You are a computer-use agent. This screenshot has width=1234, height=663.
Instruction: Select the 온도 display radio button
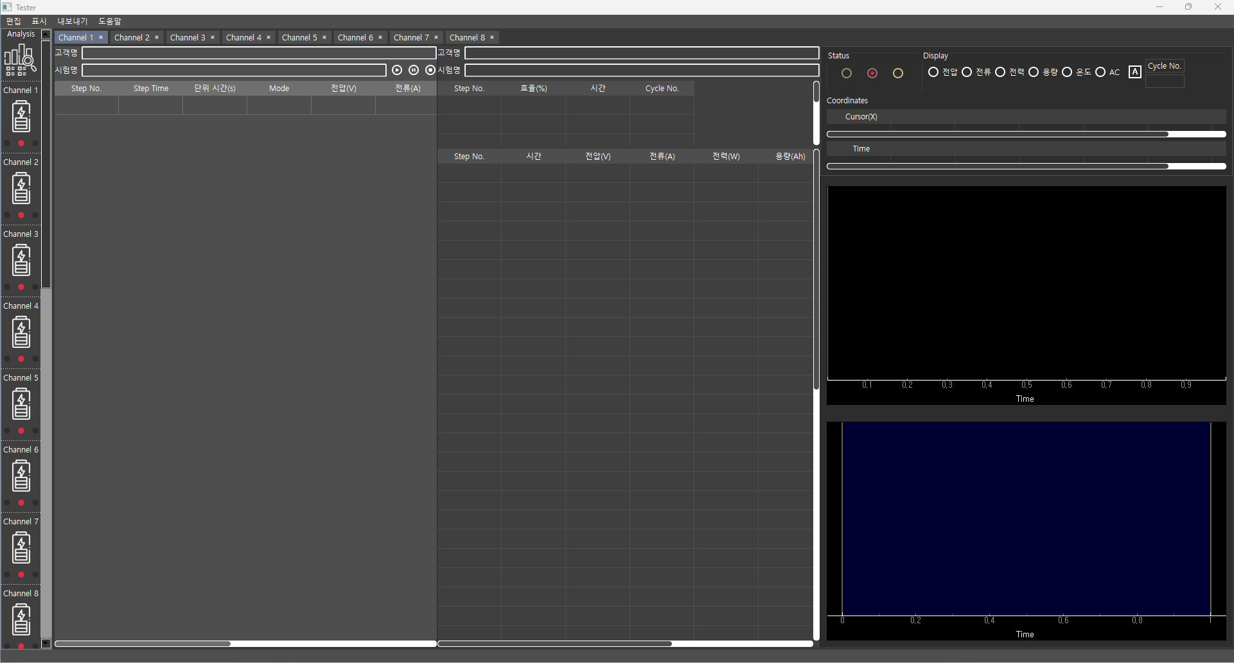(x=1067, y=72)
